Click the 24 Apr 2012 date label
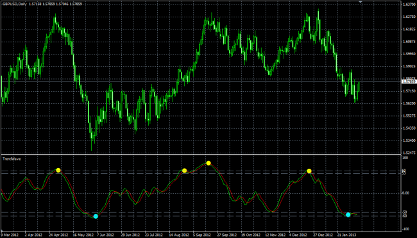417x238 pixels. click(58, 235)
